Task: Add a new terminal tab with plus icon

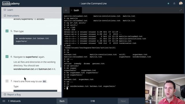Action: pos(66,10)
